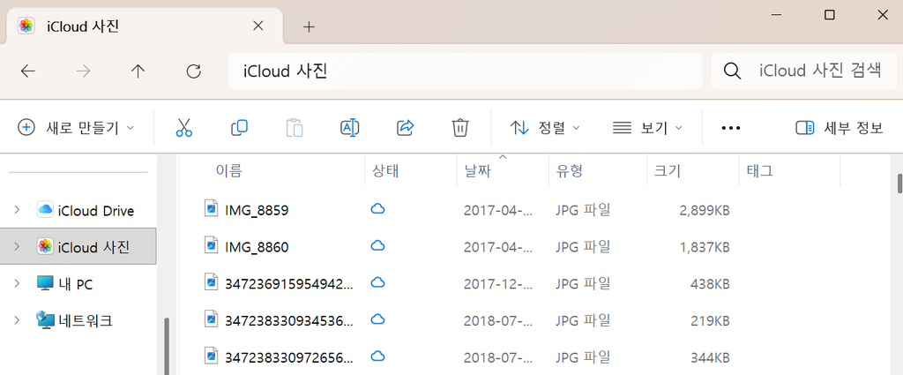Click the 내 PC monitor icon
The height and width of the screenshot is (375, 903).
click(45, 283)
